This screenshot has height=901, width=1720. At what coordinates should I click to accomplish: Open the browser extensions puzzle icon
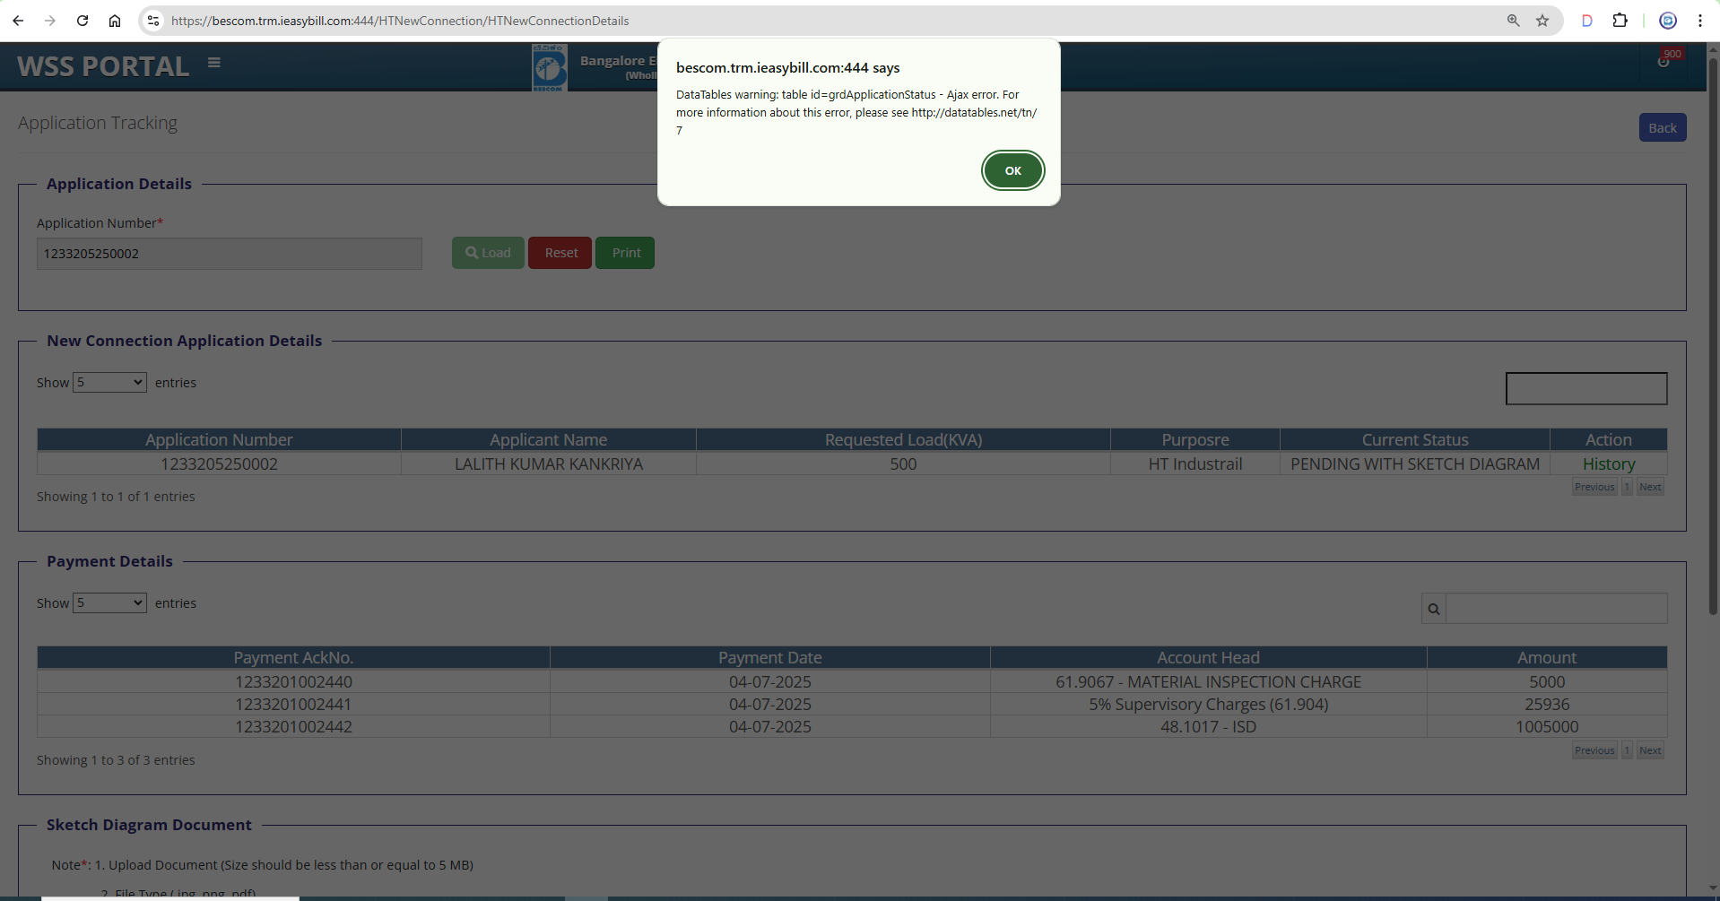click(1620, 21)
